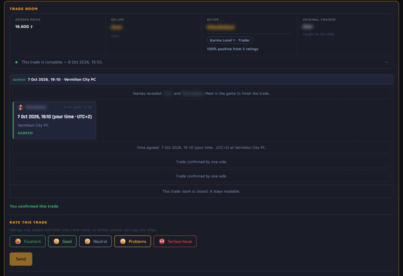Screen dimensions: 403x276
Task: Choose the Good rating
Action: pyautogui.click(x=62, y=241)
